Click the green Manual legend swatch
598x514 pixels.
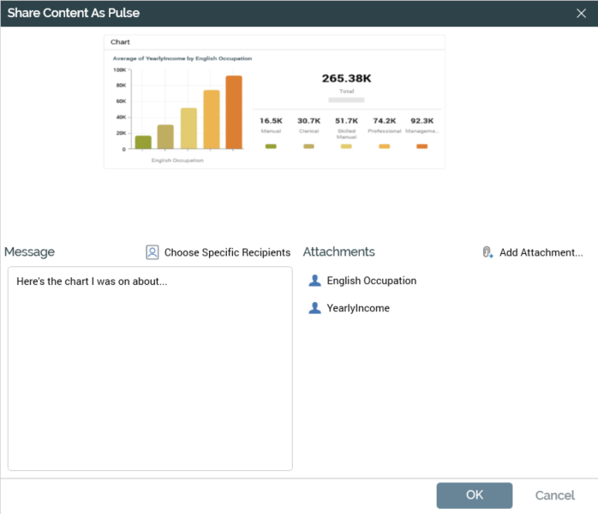pos(271,147)
